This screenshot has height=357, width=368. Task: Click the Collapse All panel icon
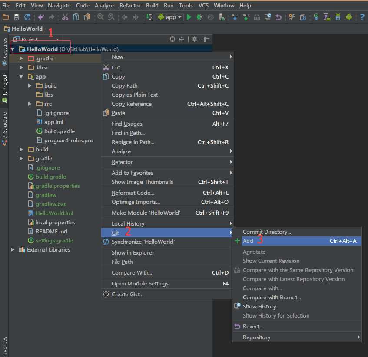tap(182, 39)
